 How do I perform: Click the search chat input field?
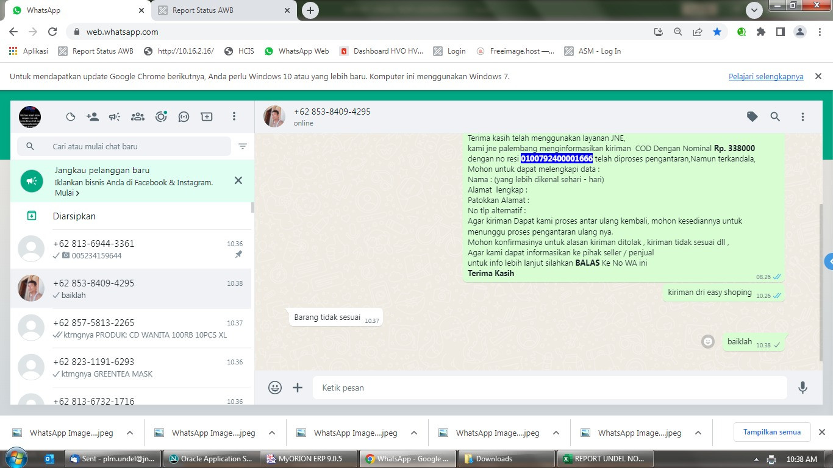(x=124, y=146)
